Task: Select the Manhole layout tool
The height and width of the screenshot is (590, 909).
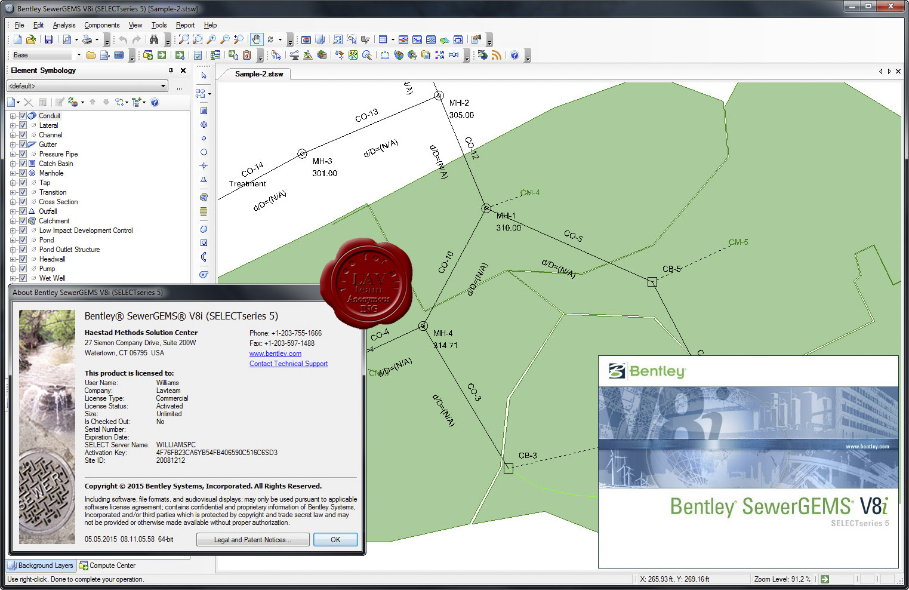Action: [x=204, y=125]
